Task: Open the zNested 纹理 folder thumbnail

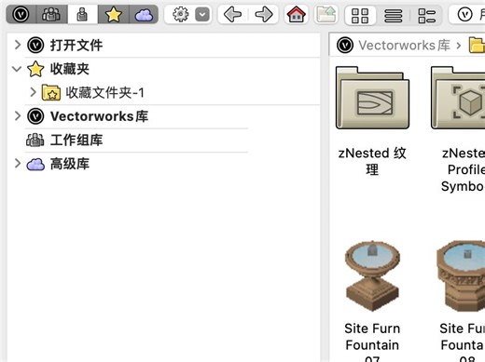Action: [372, 98]
